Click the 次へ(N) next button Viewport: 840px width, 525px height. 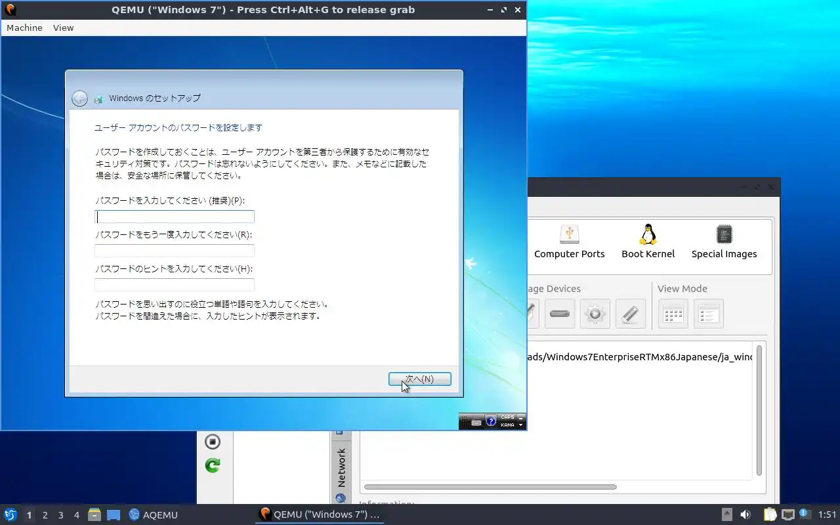click(x=420, y=379)
